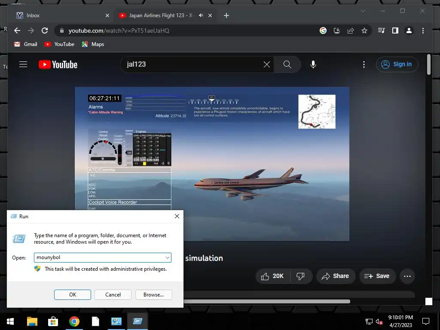Open the notification center icon
The width and height of the screenshot is (440, 330).
[426, 321]
